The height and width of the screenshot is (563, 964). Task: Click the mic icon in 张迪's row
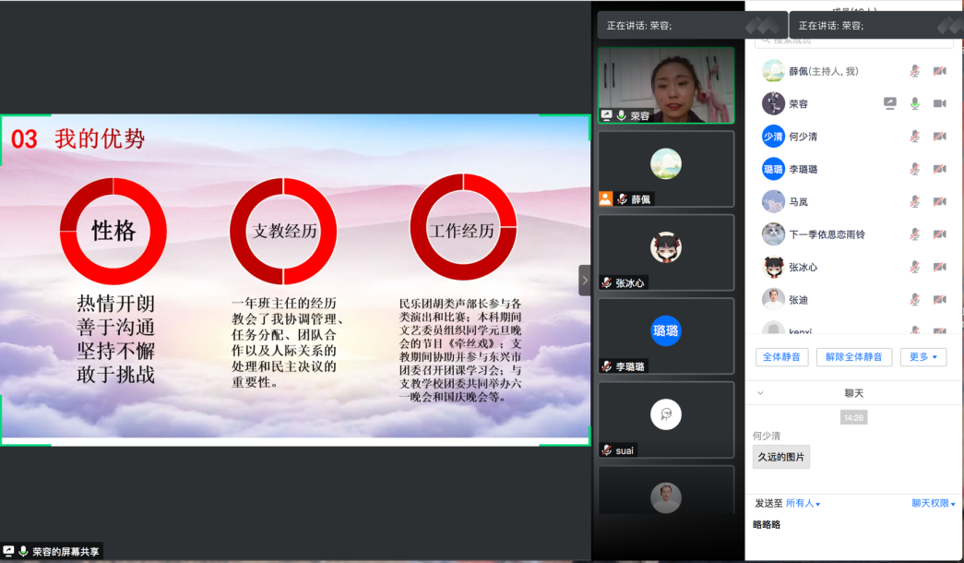(915, 300)
